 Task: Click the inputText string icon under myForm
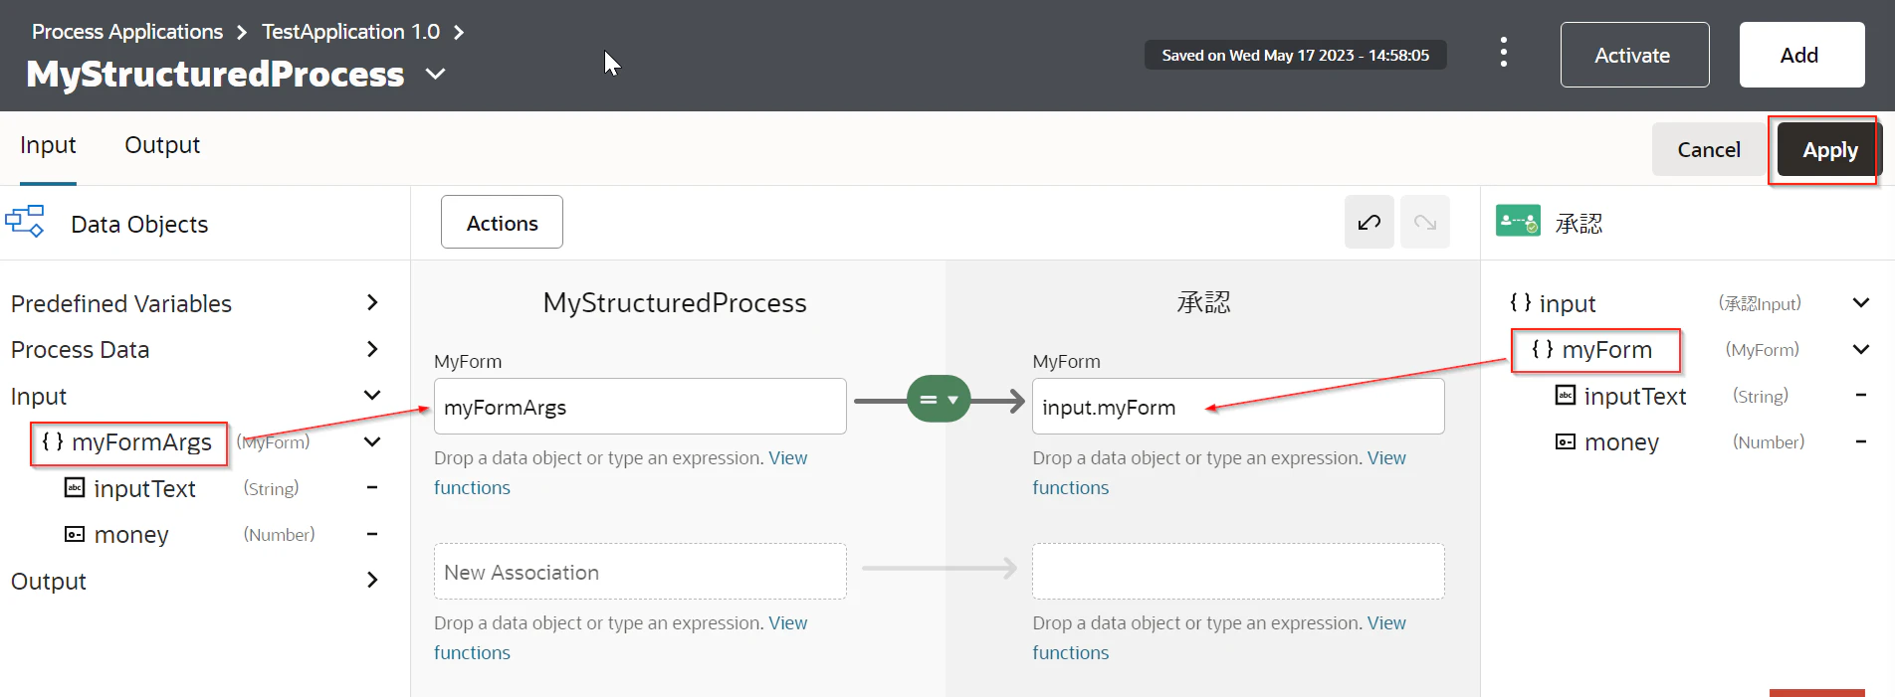[1566, 395]
